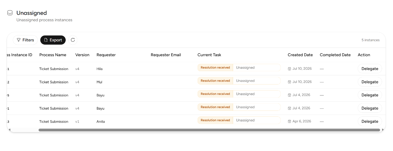Click the Version column header

coord(82,55)
